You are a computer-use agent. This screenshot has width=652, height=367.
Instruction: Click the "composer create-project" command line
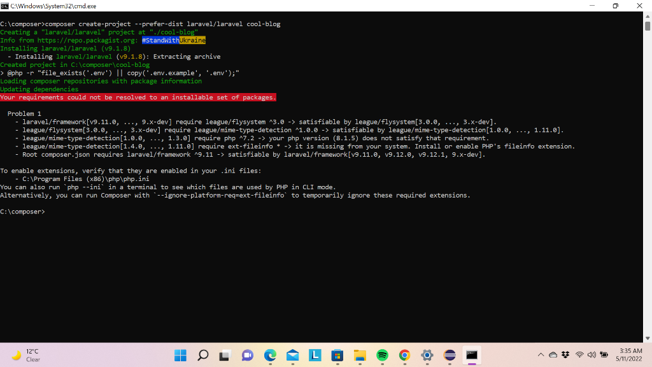[x=140, y=24]
